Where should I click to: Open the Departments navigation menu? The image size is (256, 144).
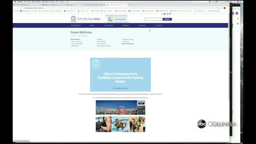coord(76,26)
